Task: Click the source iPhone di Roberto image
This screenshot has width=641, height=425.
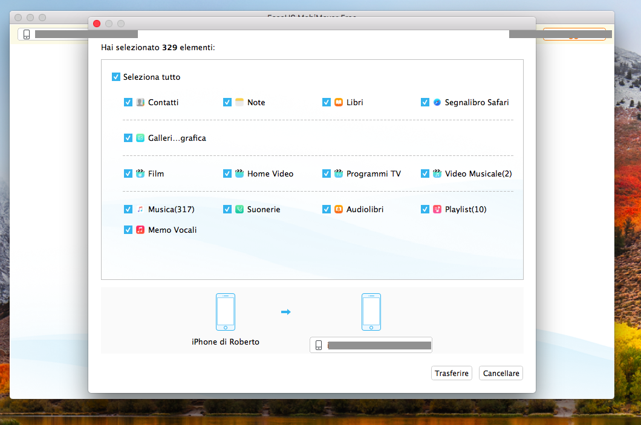Action: pos(225,312)
